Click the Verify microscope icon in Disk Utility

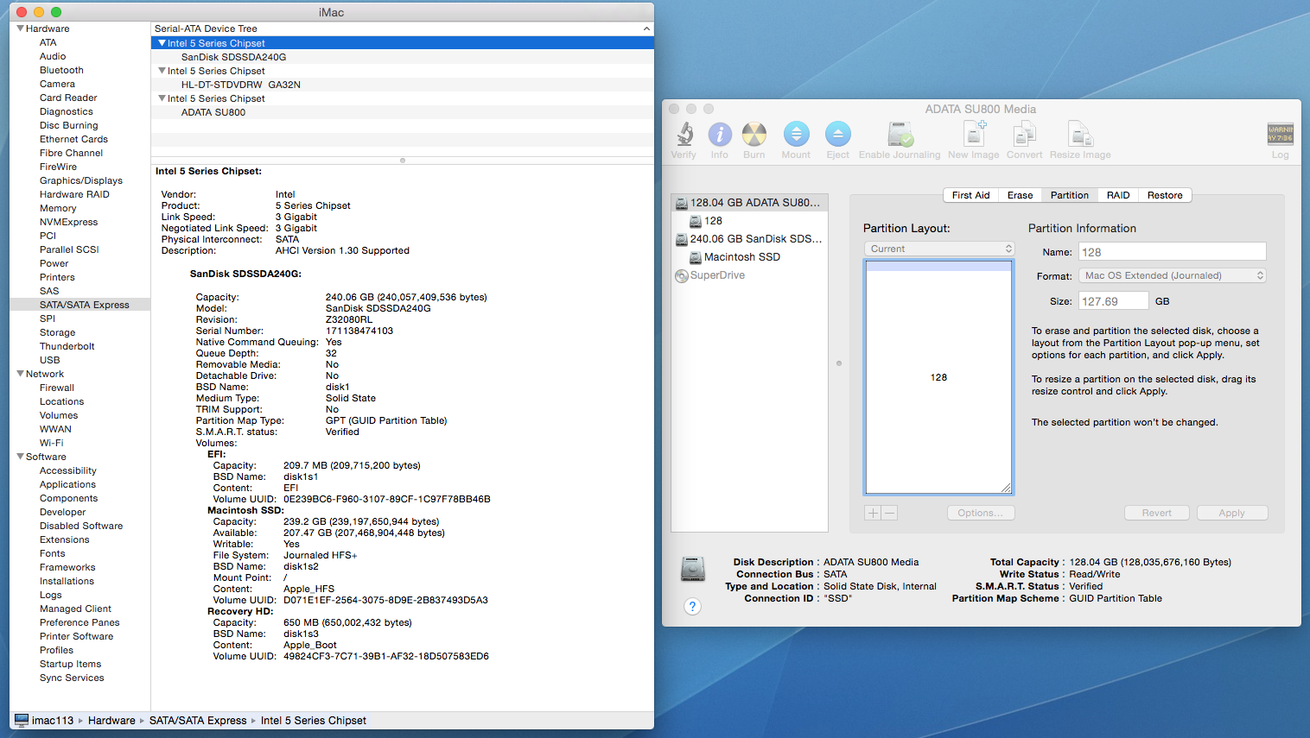coord(684,134)
